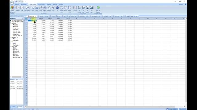Screen dimensions: 197x110
Task: Create a Forest Plot
Action: pyautogui.click(x=70, y=9)
